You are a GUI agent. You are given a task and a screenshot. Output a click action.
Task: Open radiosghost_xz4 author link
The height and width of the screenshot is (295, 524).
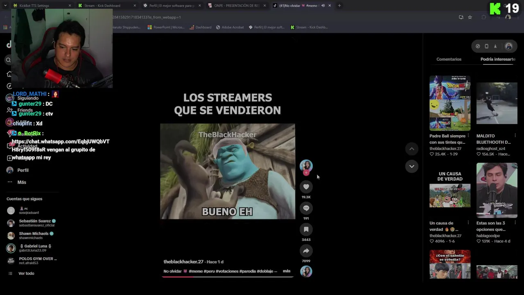(x=491, y=149)
